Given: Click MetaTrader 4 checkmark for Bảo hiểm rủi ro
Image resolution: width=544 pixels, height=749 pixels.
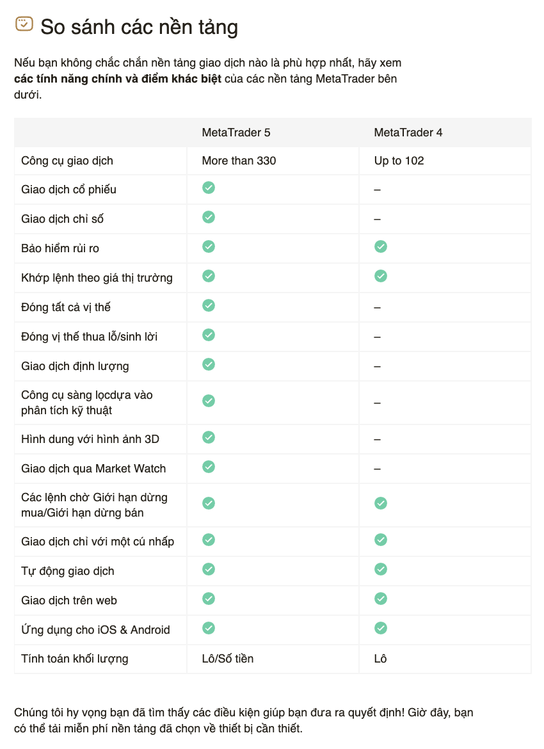Looking at the screenshot, I should [x=381, y=246].
